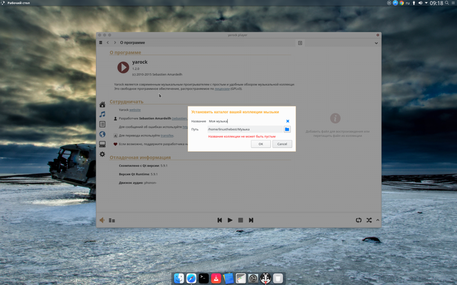Click the path field with /home/linuxthebest/Музыка
457x285 pixels.
[245, 129]
